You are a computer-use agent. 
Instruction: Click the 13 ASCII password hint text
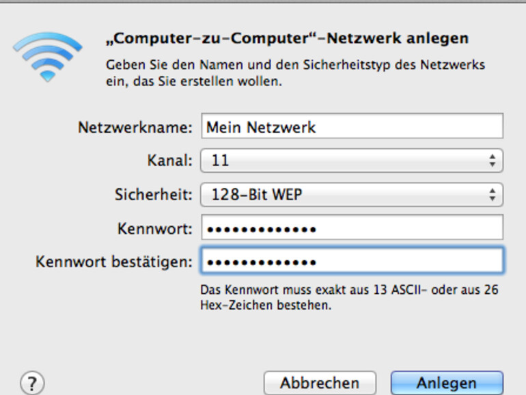click(349, 297)
